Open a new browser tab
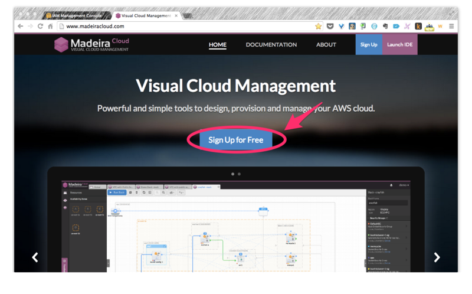Image resolution: width=472 pixels, height=294 pixels. click(x=188, y=15)
